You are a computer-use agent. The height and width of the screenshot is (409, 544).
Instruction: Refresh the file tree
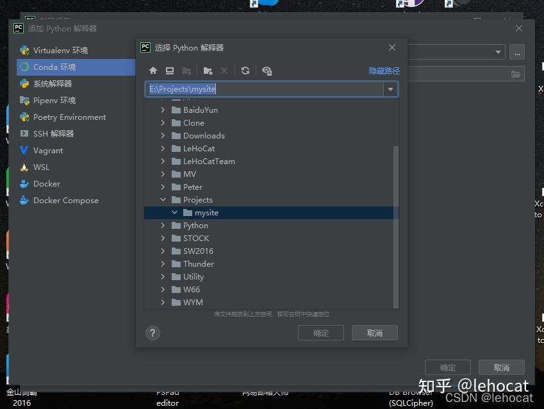(245, 71)
